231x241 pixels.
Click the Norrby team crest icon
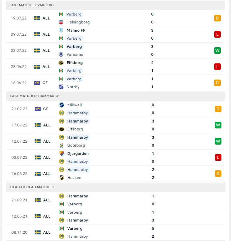point(61,87)
